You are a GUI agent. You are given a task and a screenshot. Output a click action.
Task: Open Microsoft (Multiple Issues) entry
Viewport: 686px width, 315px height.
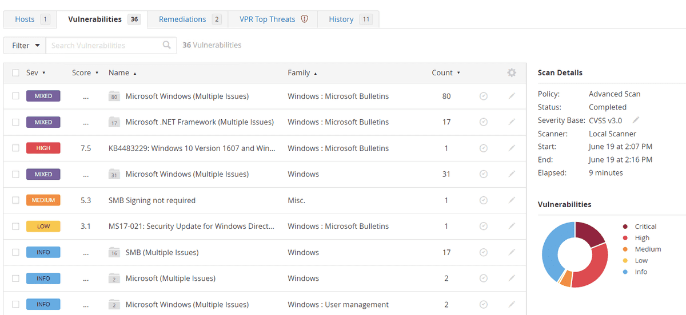170,278
